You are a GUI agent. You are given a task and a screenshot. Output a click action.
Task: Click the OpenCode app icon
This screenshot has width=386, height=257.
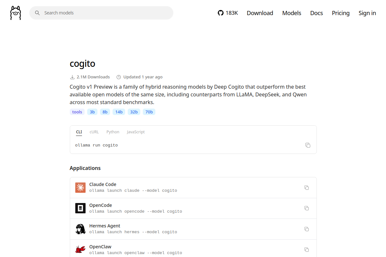(x=80, y=208)
